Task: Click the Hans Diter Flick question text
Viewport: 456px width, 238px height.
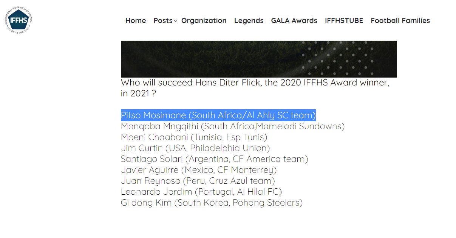Action: point(255,88)
